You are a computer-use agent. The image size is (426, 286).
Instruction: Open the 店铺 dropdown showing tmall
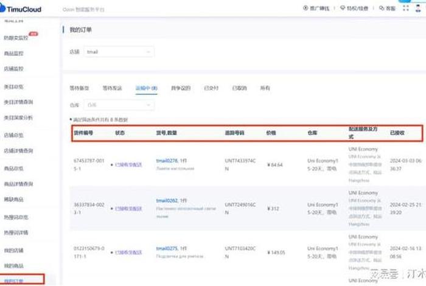(x=119, y=52)
